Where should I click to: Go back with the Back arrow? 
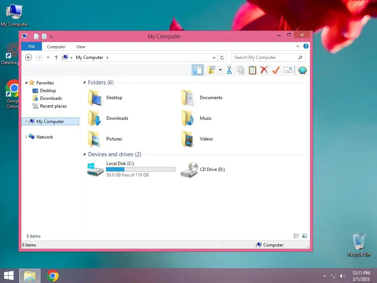[29, 57]
